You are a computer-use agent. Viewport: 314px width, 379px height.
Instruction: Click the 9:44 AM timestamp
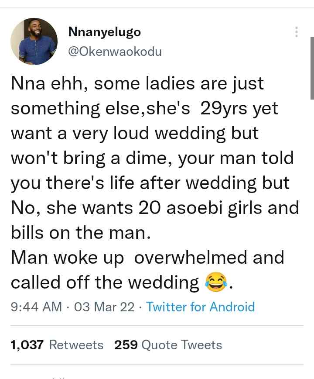37,307
